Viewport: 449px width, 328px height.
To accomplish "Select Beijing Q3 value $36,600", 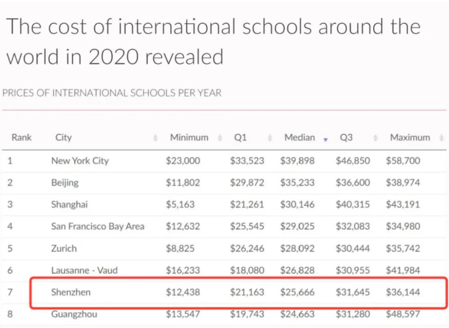I will 353,183.
